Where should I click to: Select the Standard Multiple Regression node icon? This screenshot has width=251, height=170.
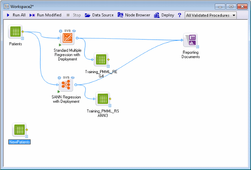68,38
